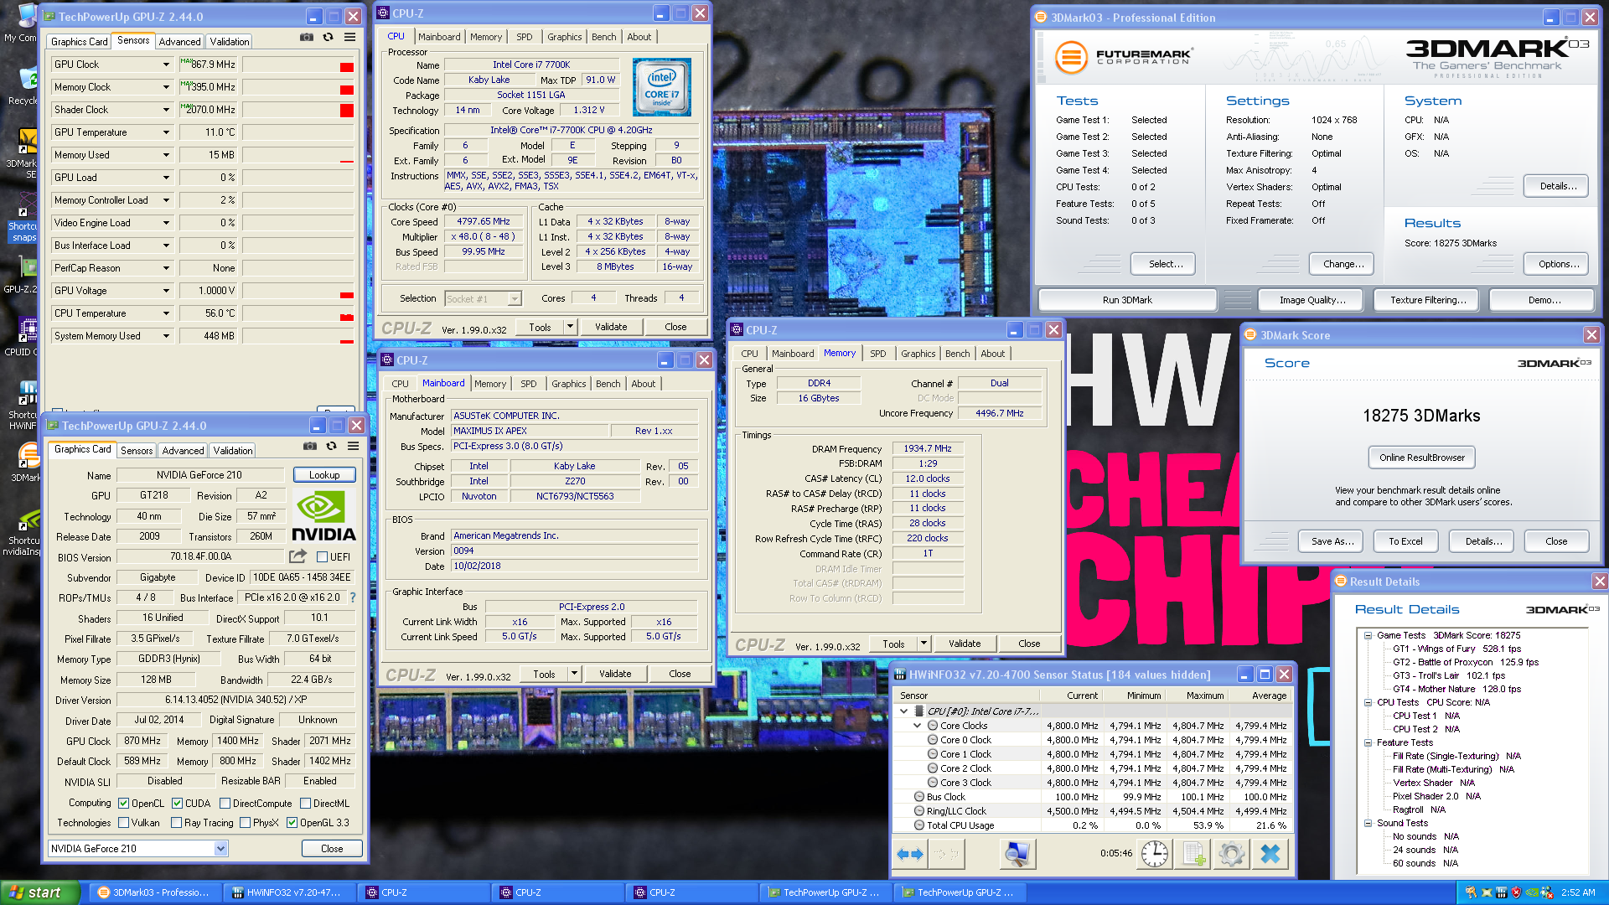Screen dimensions: 1609x905
Task: Open the Socket #1 selection dropdown
Action: [483, 299]
